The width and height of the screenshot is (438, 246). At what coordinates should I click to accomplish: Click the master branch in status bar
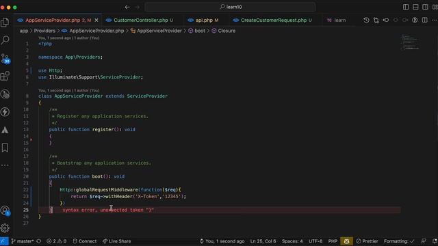point(22,241)
